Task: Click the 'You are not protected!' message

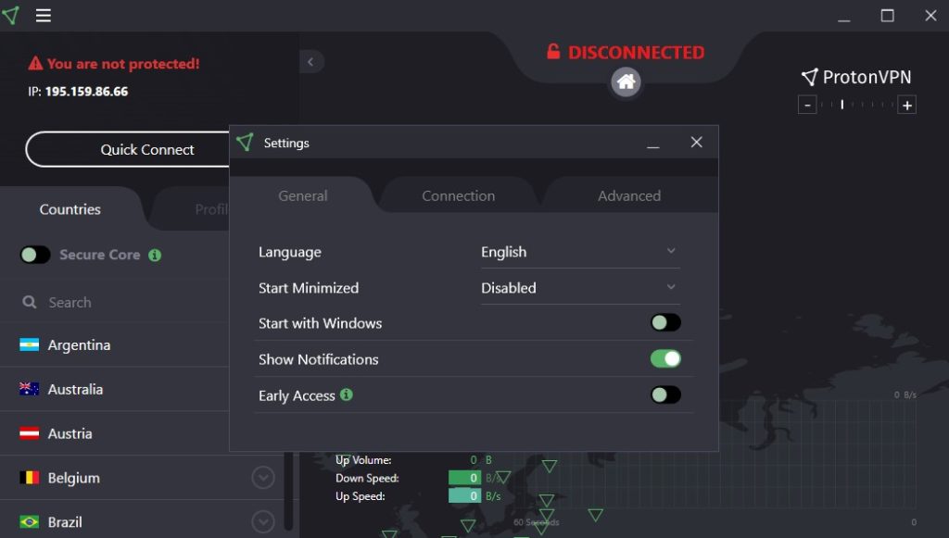Action: (x=123, y=64)
